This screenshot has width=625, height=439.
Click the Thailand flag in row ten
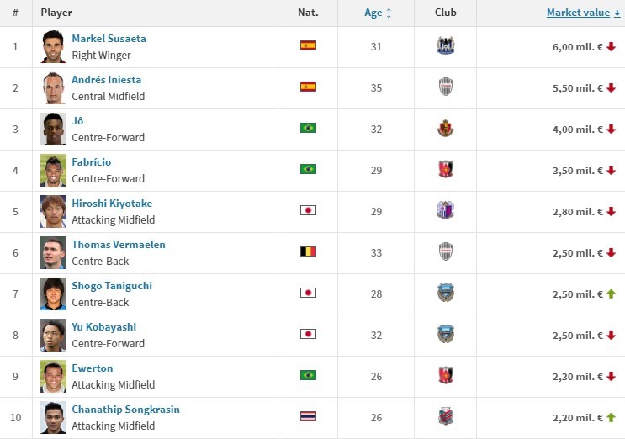tap(308, 416)
